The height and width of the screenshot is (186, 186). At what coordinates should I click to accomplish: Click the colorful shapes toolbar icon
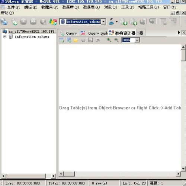click(53, 22)
